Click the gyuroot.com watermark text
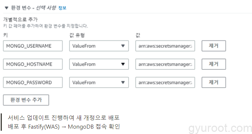The width and height of the screenshot is (252, 134). tap(220, 128)
